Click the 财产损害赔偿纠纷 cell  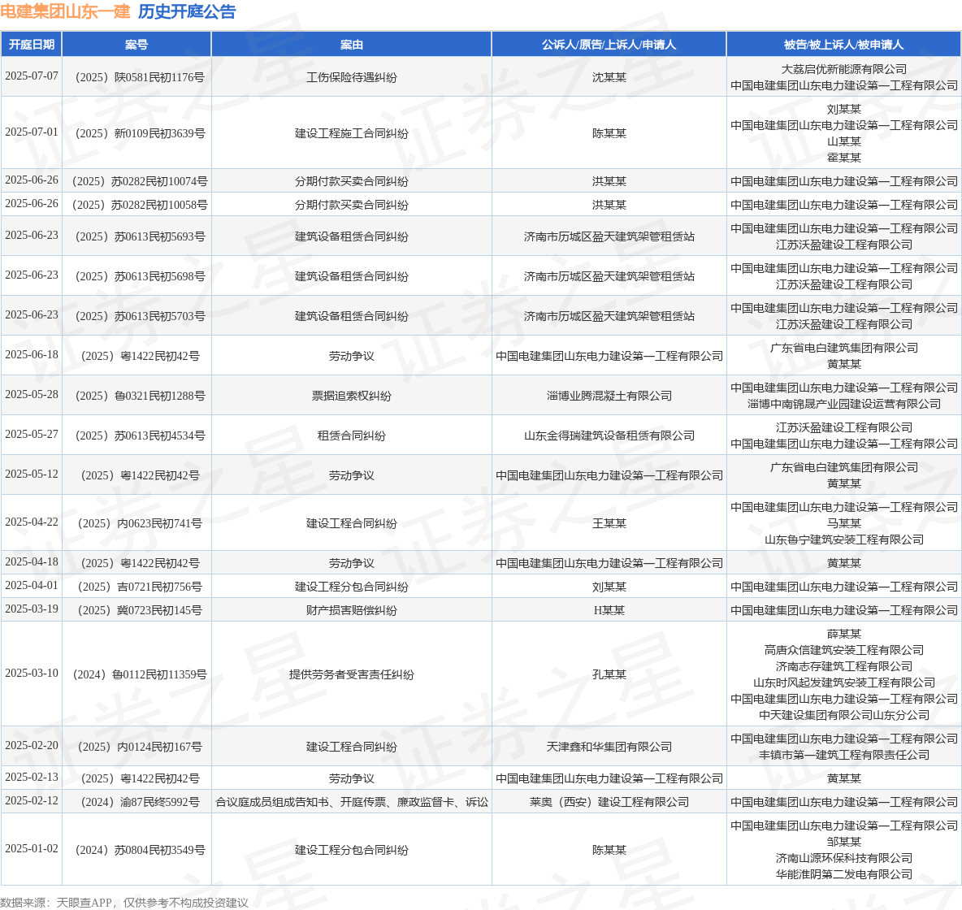(x=352, y=610)
